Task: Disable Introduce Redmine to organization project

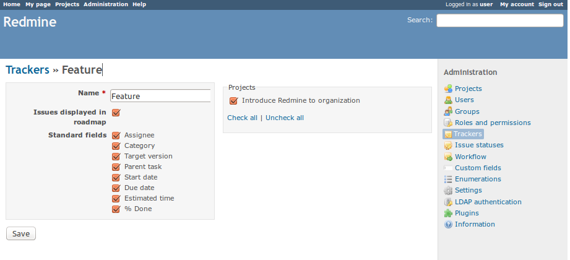Action: [x=233, y=101]
